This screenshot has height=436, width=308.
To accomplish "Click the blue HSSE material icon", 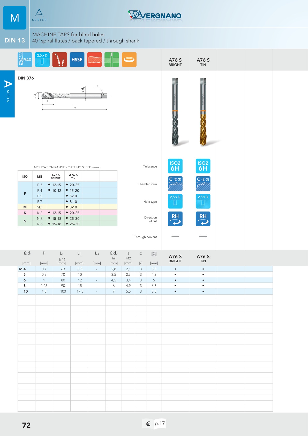I will [x=77, y=60].
